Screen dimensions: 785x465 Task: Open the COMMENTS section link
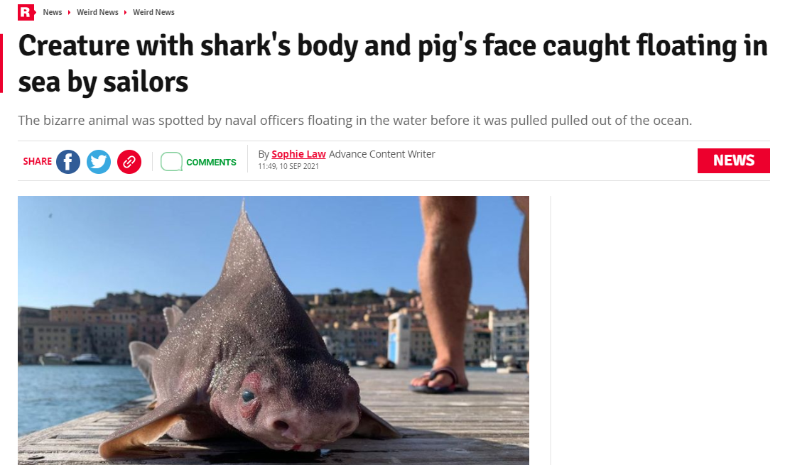point(211,162)
